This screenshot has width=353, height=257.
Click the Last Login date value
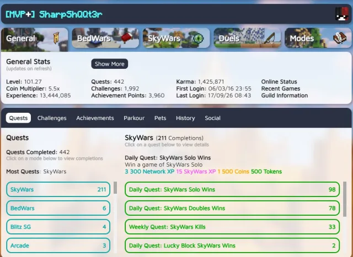(x=229, y=95)
